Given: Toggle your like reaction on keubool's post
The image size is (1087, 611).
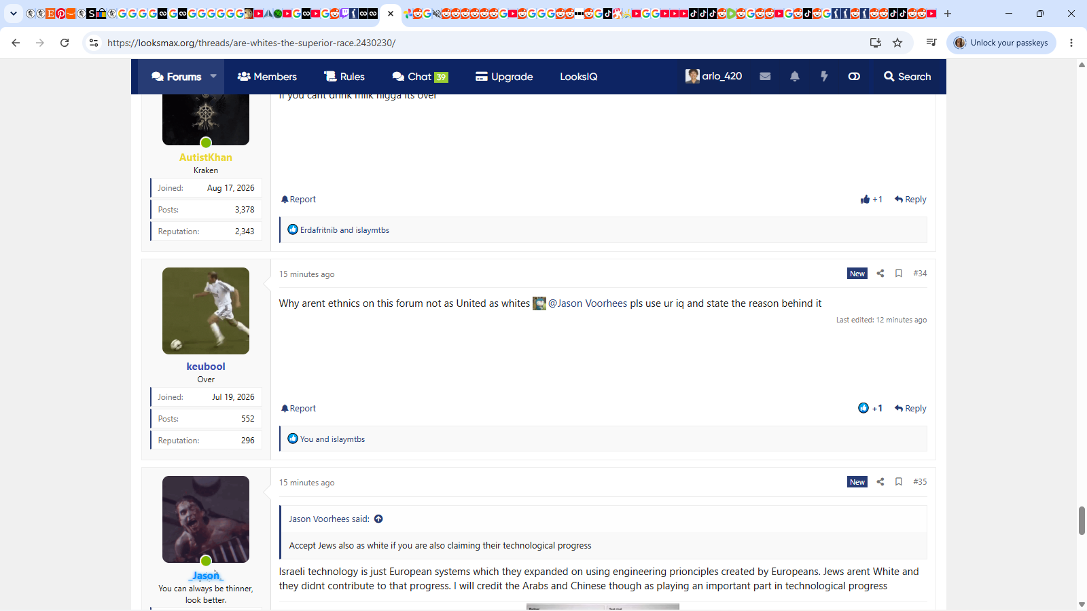Looking at the screenshot, I should [x=870, y=409].
